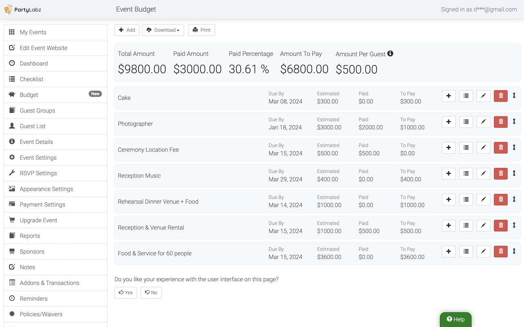The width and height of the screenshot is (524, 327).
Task: Click the PartyLabz logo
Action: coord(23,9)
